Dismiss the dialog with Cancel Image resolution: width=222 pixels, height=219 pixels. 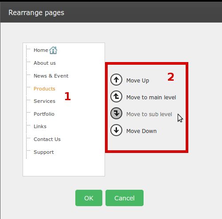coord(125,198)
